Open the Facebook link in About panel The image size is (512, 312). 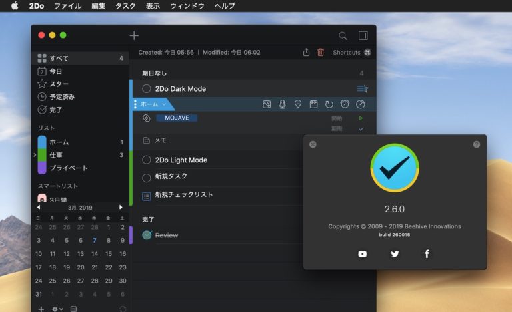tap(427, 254)
